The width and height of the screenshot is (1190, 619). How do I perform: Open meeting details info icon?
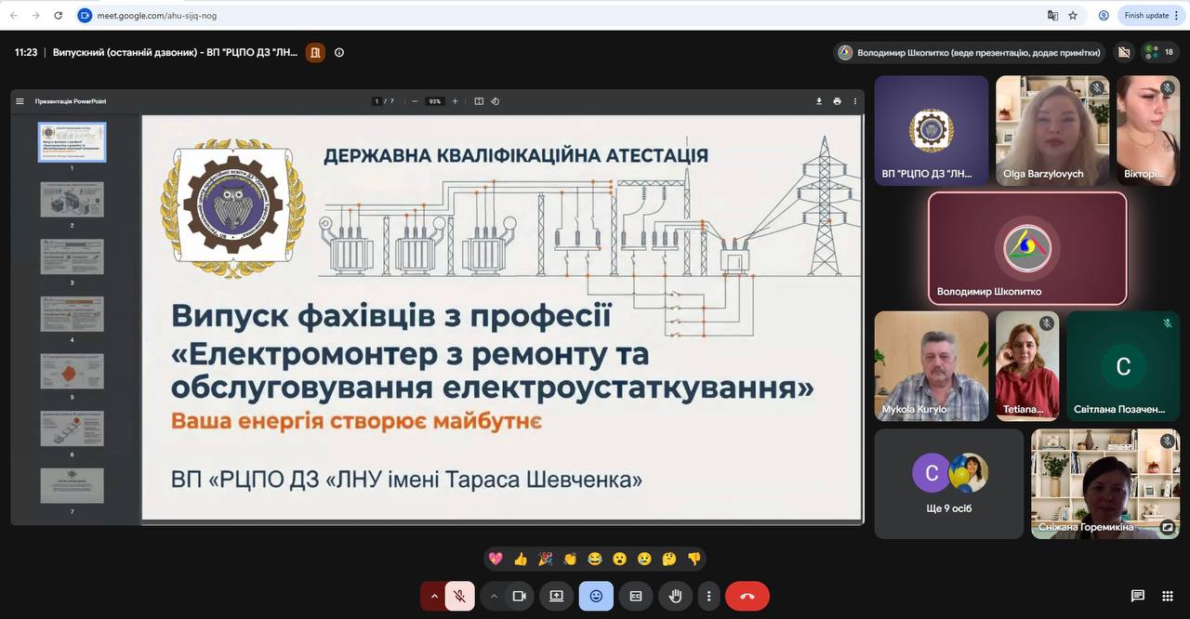pos(339,53)
